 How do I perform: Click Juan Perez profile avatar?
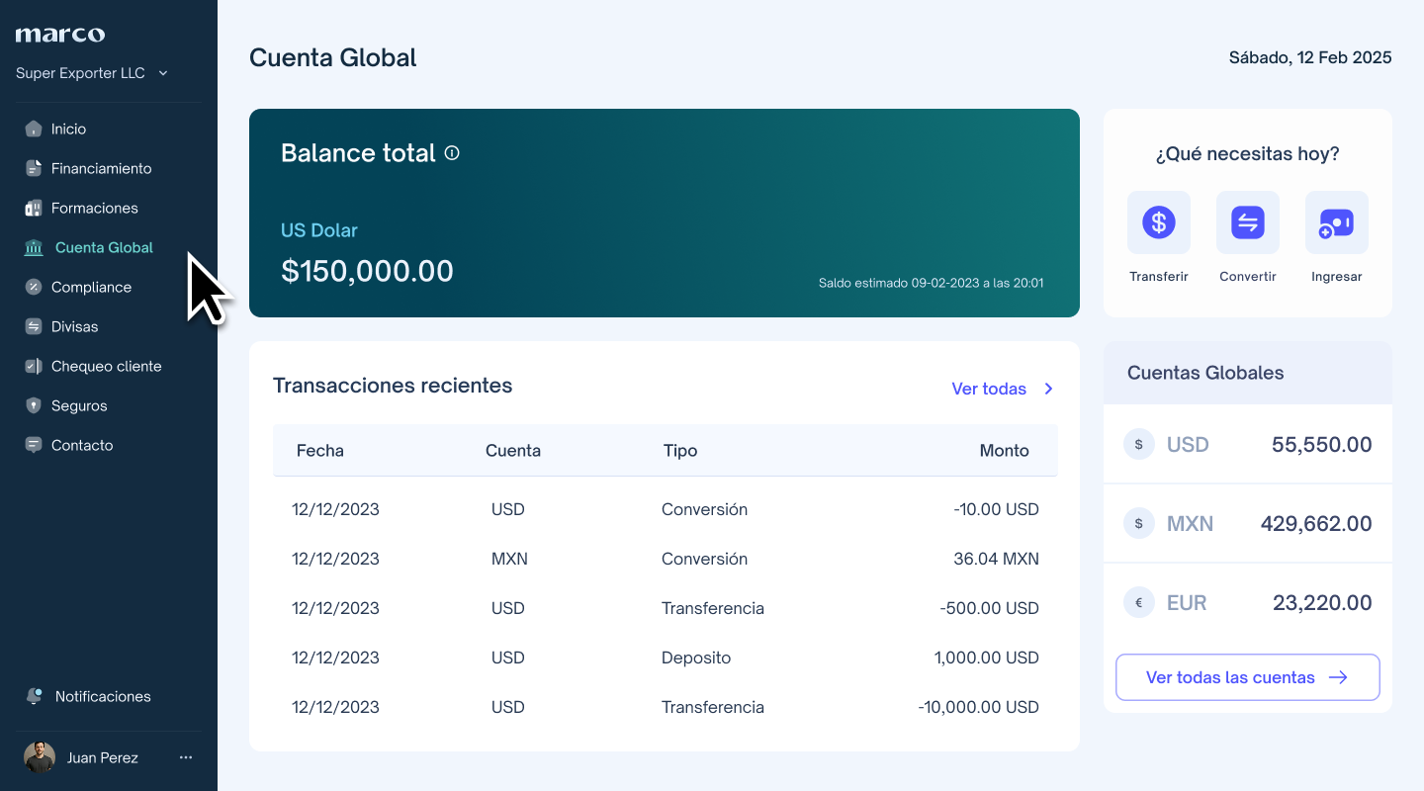click(40, 757)
